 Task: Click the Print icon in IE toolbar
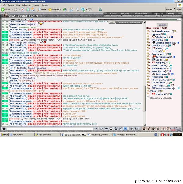77,9
